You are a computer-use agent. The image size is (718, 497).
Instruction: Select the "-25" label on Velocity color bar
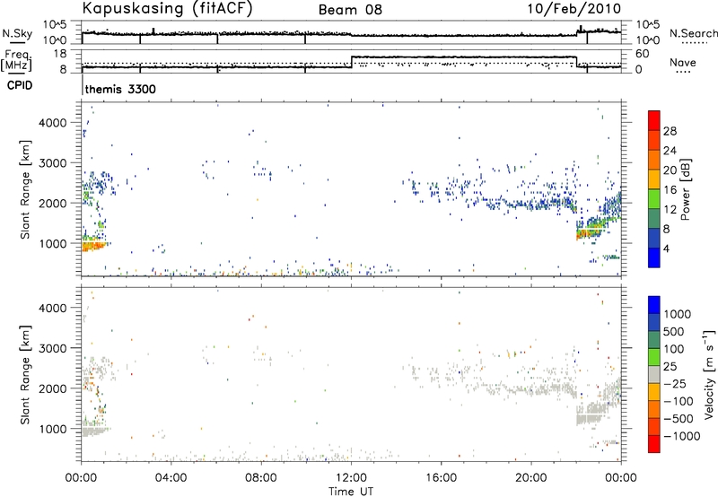click(675, 383)
